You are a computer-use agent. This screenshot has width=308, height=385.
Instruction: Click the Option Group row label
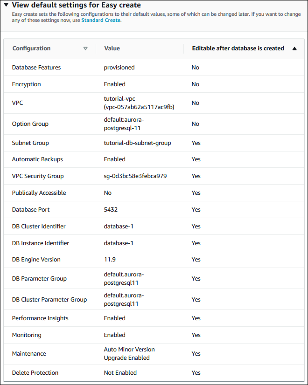coord(30,124)
